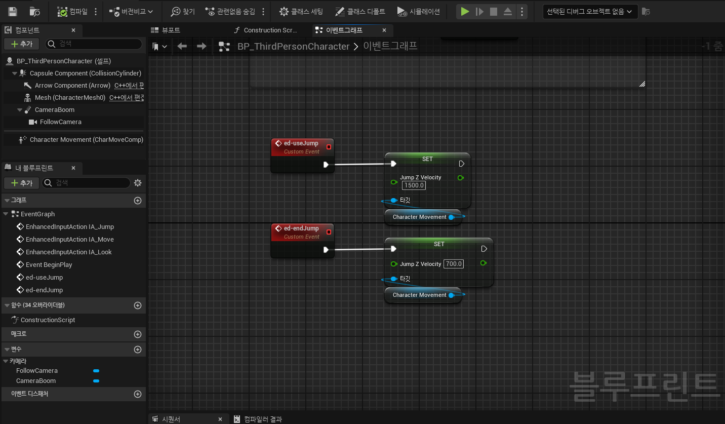Screen dimensions: 725x424
Task: Navigate forward in graph history
Action: [x=202, y=47]
